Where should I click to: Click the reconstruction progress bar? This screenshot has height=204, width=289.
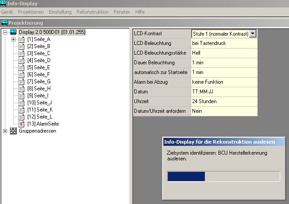[223, 176]
